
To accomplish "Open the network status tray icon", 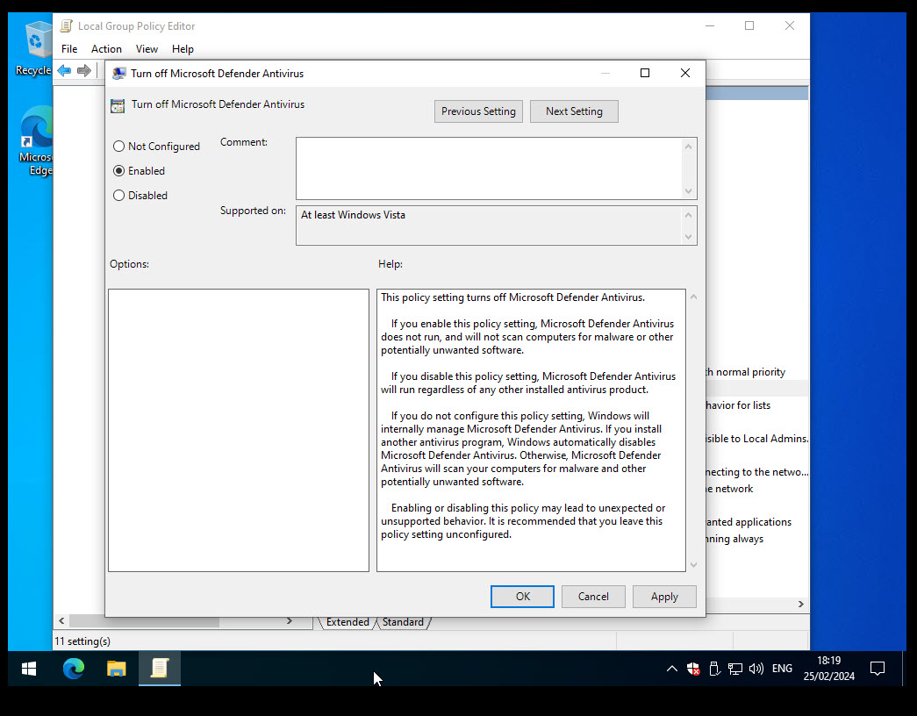I will click(x=734, y=668).
